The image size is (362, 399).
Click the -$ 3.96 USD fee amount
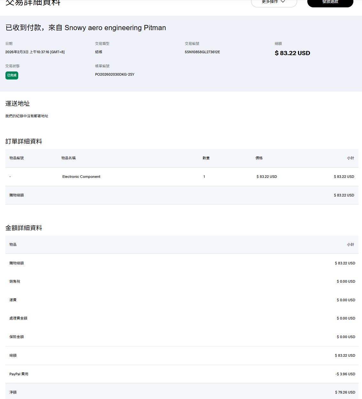[x=345, y=374]
